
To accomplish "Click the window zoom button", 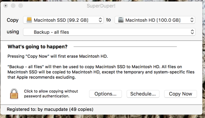I will pos(20,5).
